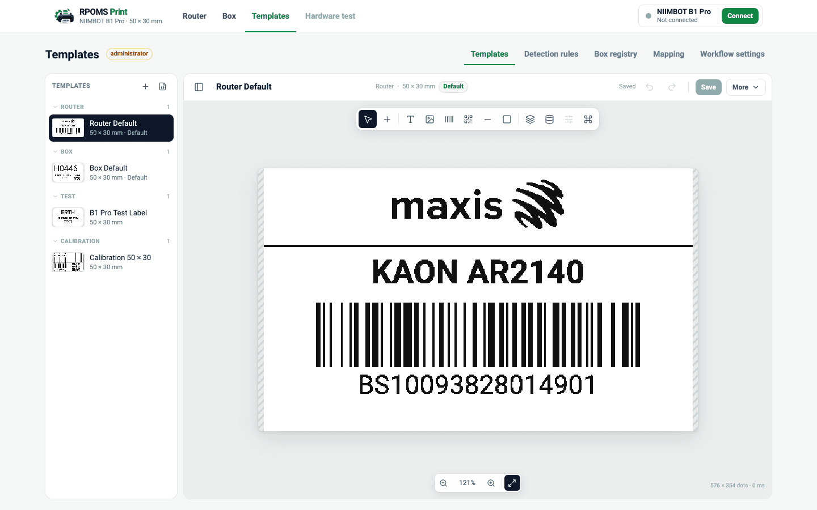Select the Rectangle shape tool
817x510 pixels.
[x=507, y=119]
